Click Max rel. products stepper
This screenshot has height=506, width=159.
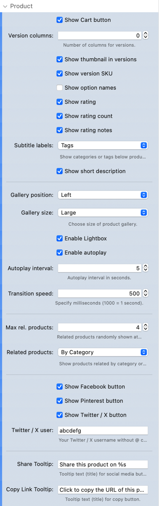146,327
